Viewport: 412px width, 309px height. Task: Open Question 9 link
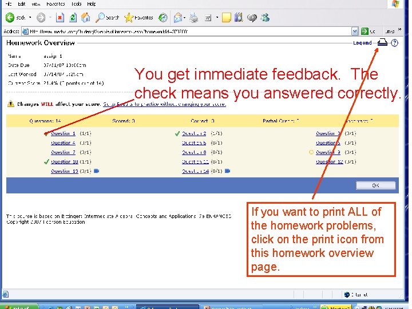pos(328,152)
